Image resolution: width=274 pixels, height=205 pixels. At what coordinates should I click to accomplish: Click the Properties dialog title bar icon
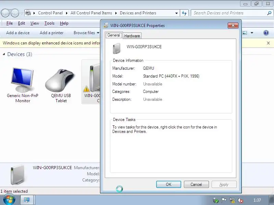pyautogui.click(x=106, y=25)
